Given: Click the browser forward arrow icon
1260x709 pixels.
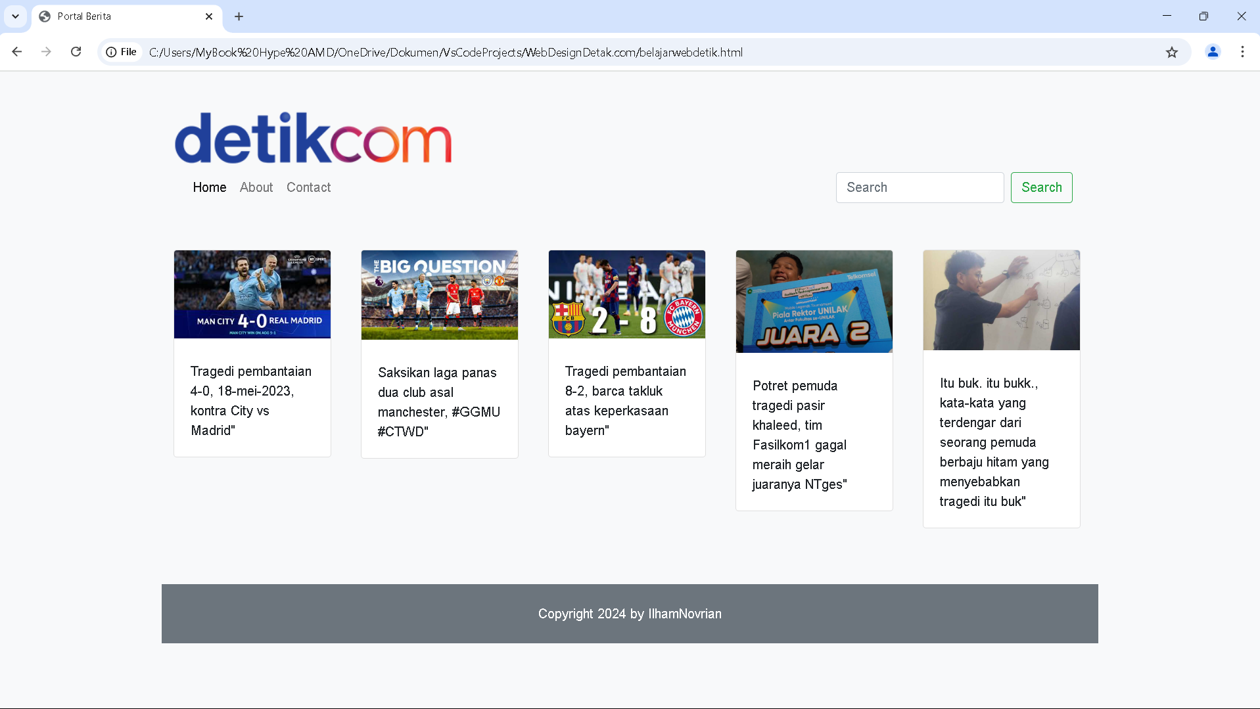Looking at the screenshot, I should click(x=46, y=52).
